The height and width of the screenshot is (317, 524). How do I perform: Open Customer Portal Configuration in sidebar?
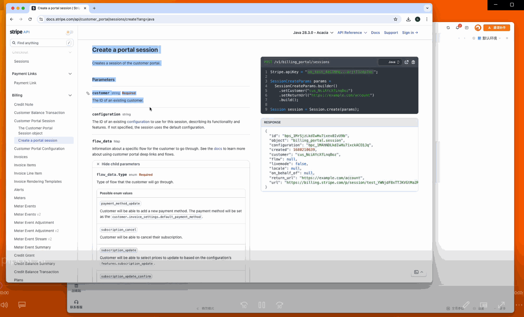tap(39, 149)
